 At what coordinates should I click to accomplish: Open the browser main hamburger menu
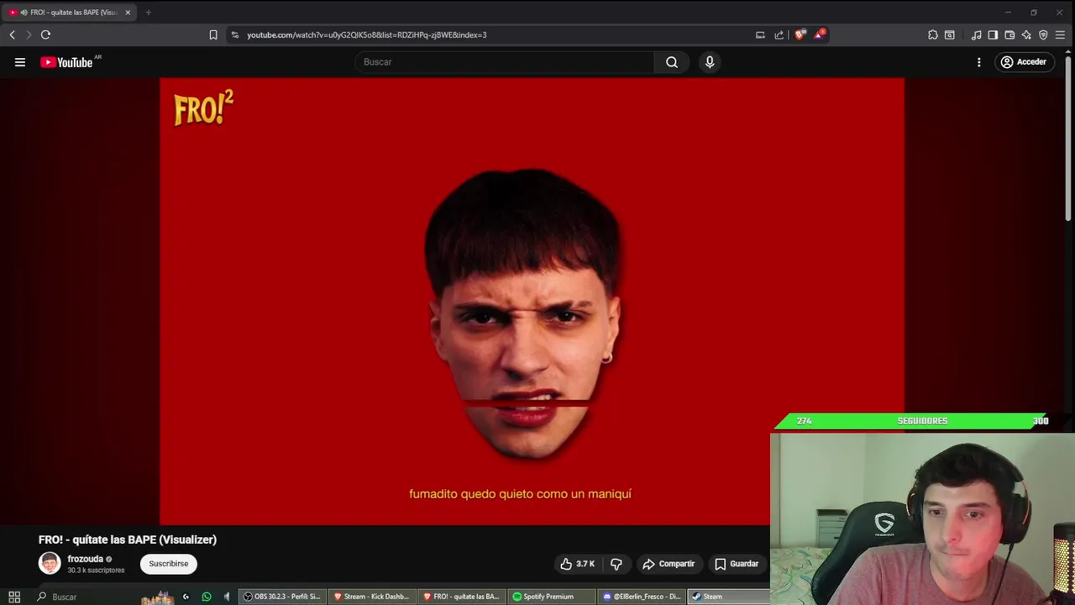1060,34
